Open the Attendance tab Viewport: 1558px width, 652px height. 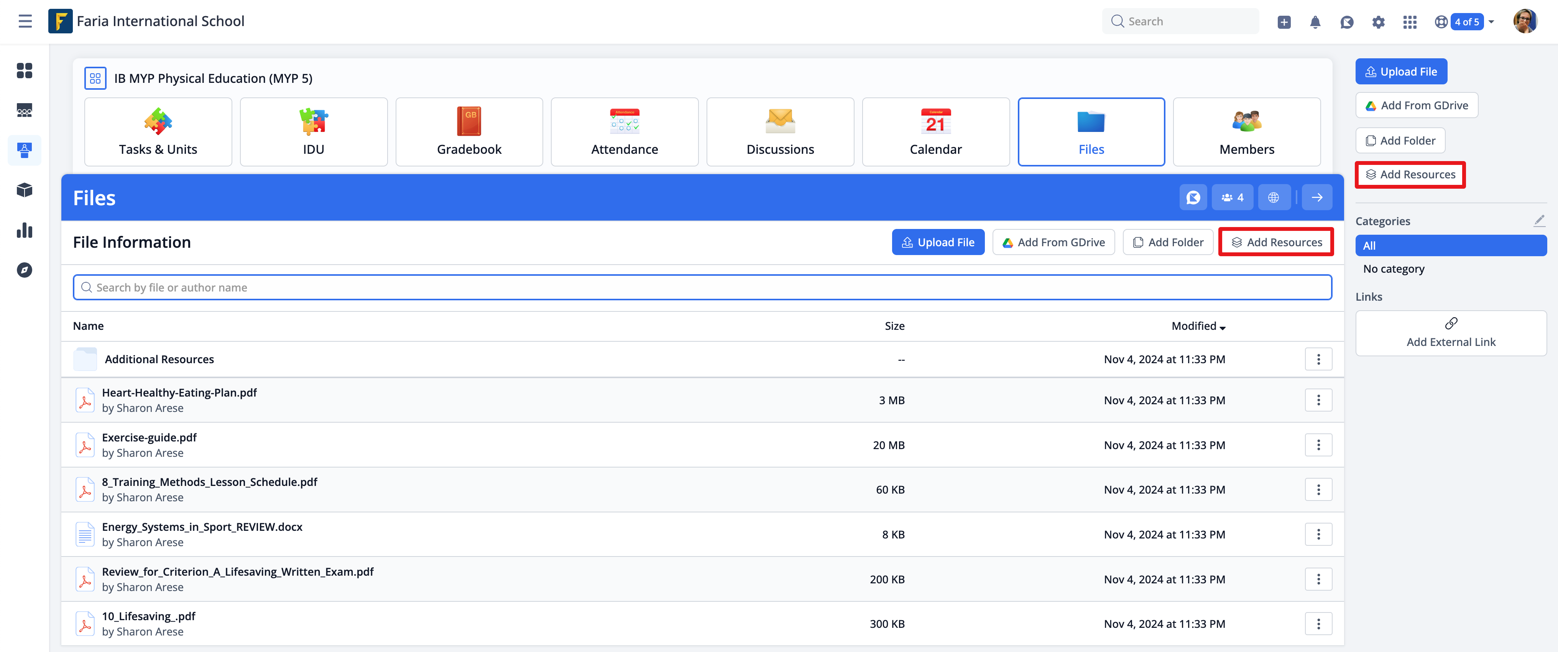624,132
